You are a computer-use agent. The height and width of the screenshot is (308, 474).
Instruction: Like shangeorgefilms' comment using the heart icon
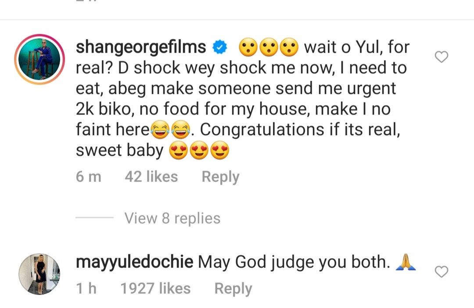441,56
